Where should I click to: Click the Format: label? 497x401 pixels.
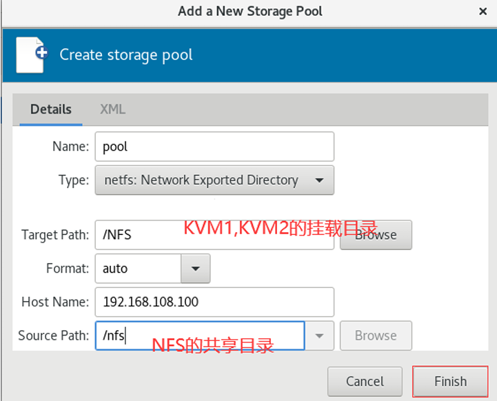[68, 269]
